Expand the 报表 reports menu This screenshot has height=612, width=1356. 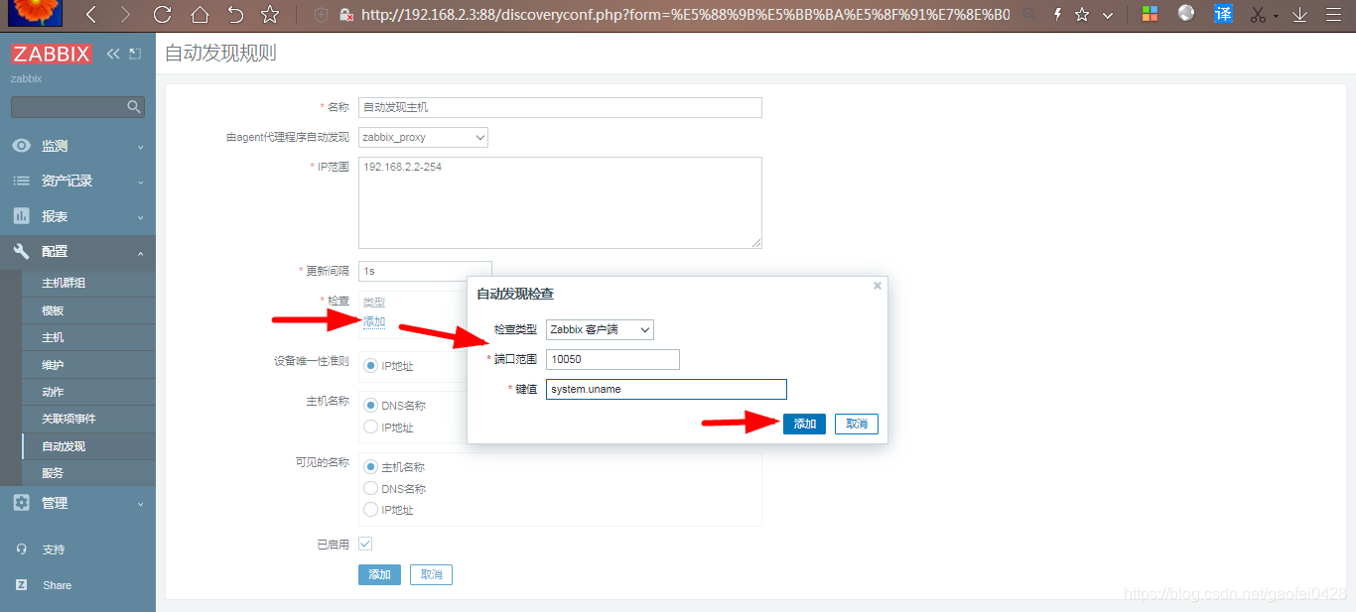pos(77,216)
